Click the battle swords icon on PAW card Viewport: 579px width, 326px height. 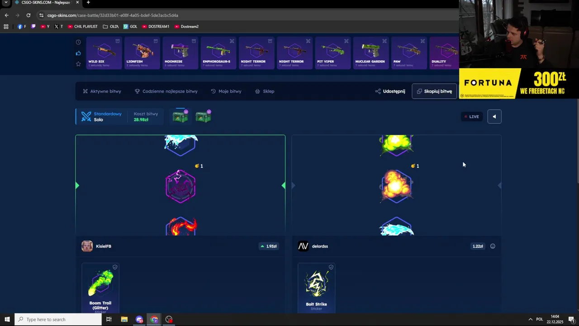[422, 41]
